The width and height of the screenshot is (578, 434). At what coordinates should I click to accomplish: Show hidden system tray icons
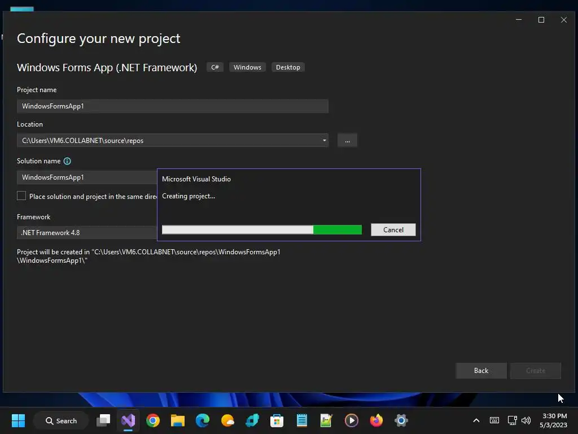pyautogui.click(x=476, y=420)
